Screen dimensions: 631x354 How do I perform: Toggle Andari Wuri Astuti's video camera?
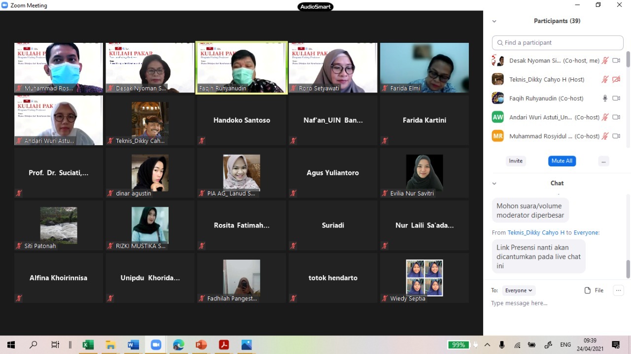click(616, 117)
